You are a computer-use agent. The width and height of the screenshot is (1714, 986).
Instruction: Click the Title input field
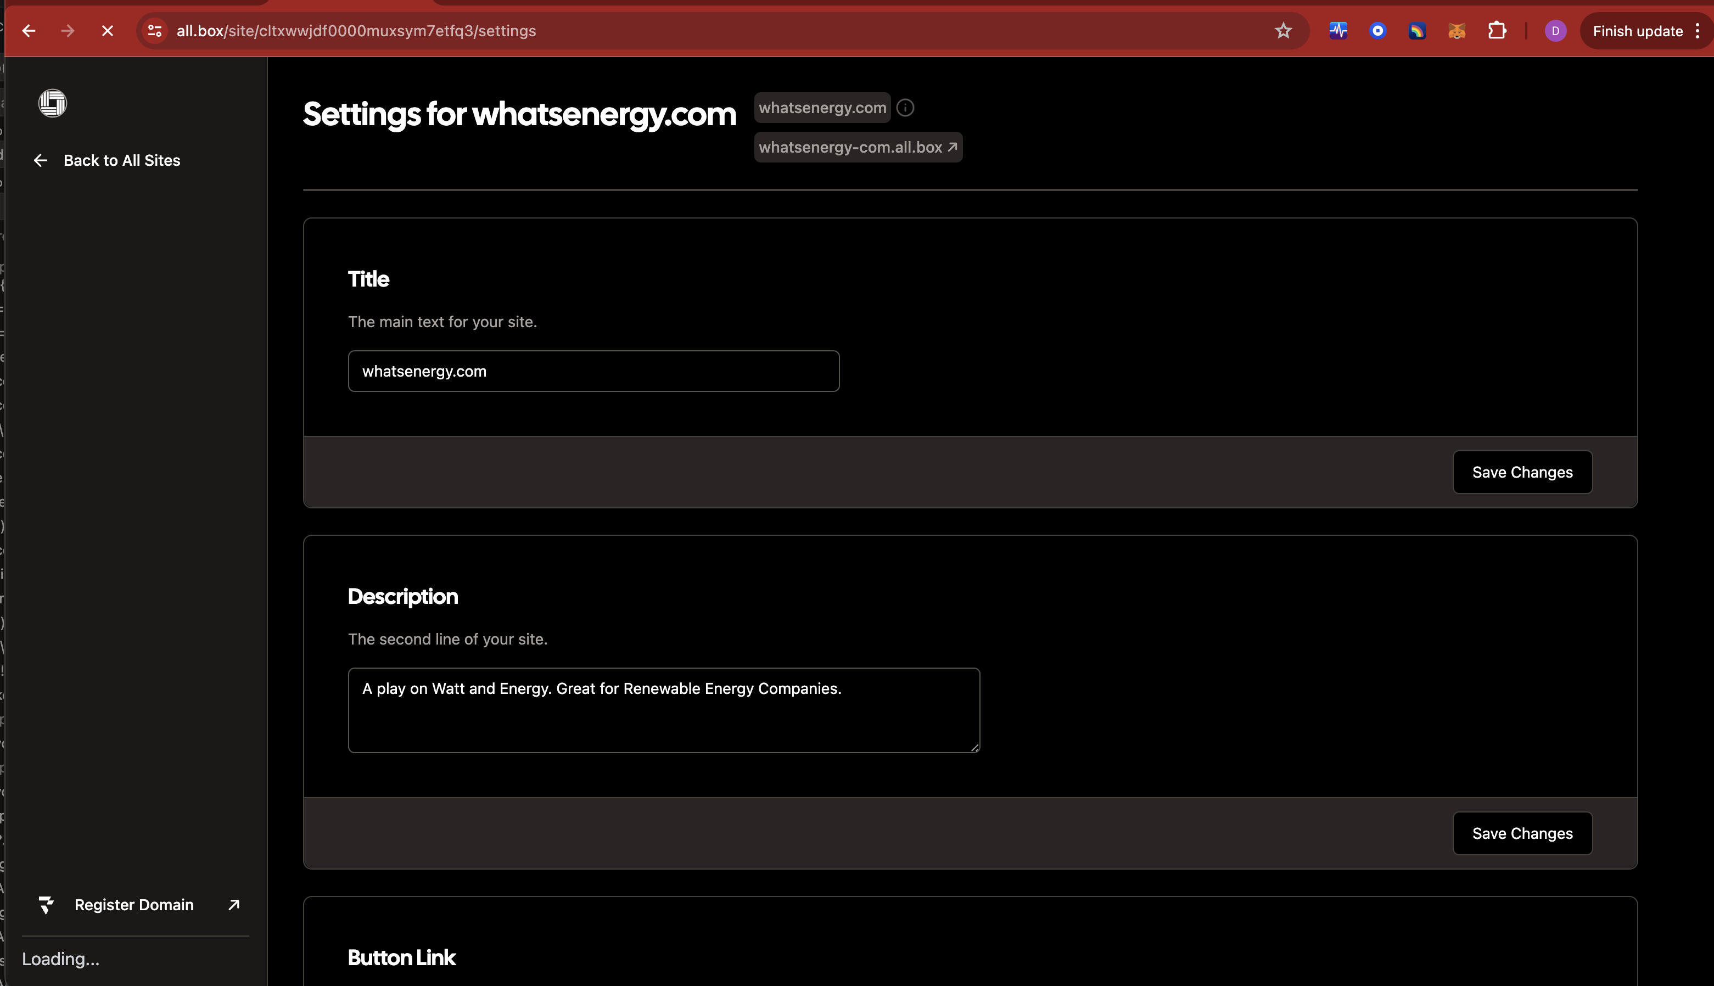(x=593, y=371)
